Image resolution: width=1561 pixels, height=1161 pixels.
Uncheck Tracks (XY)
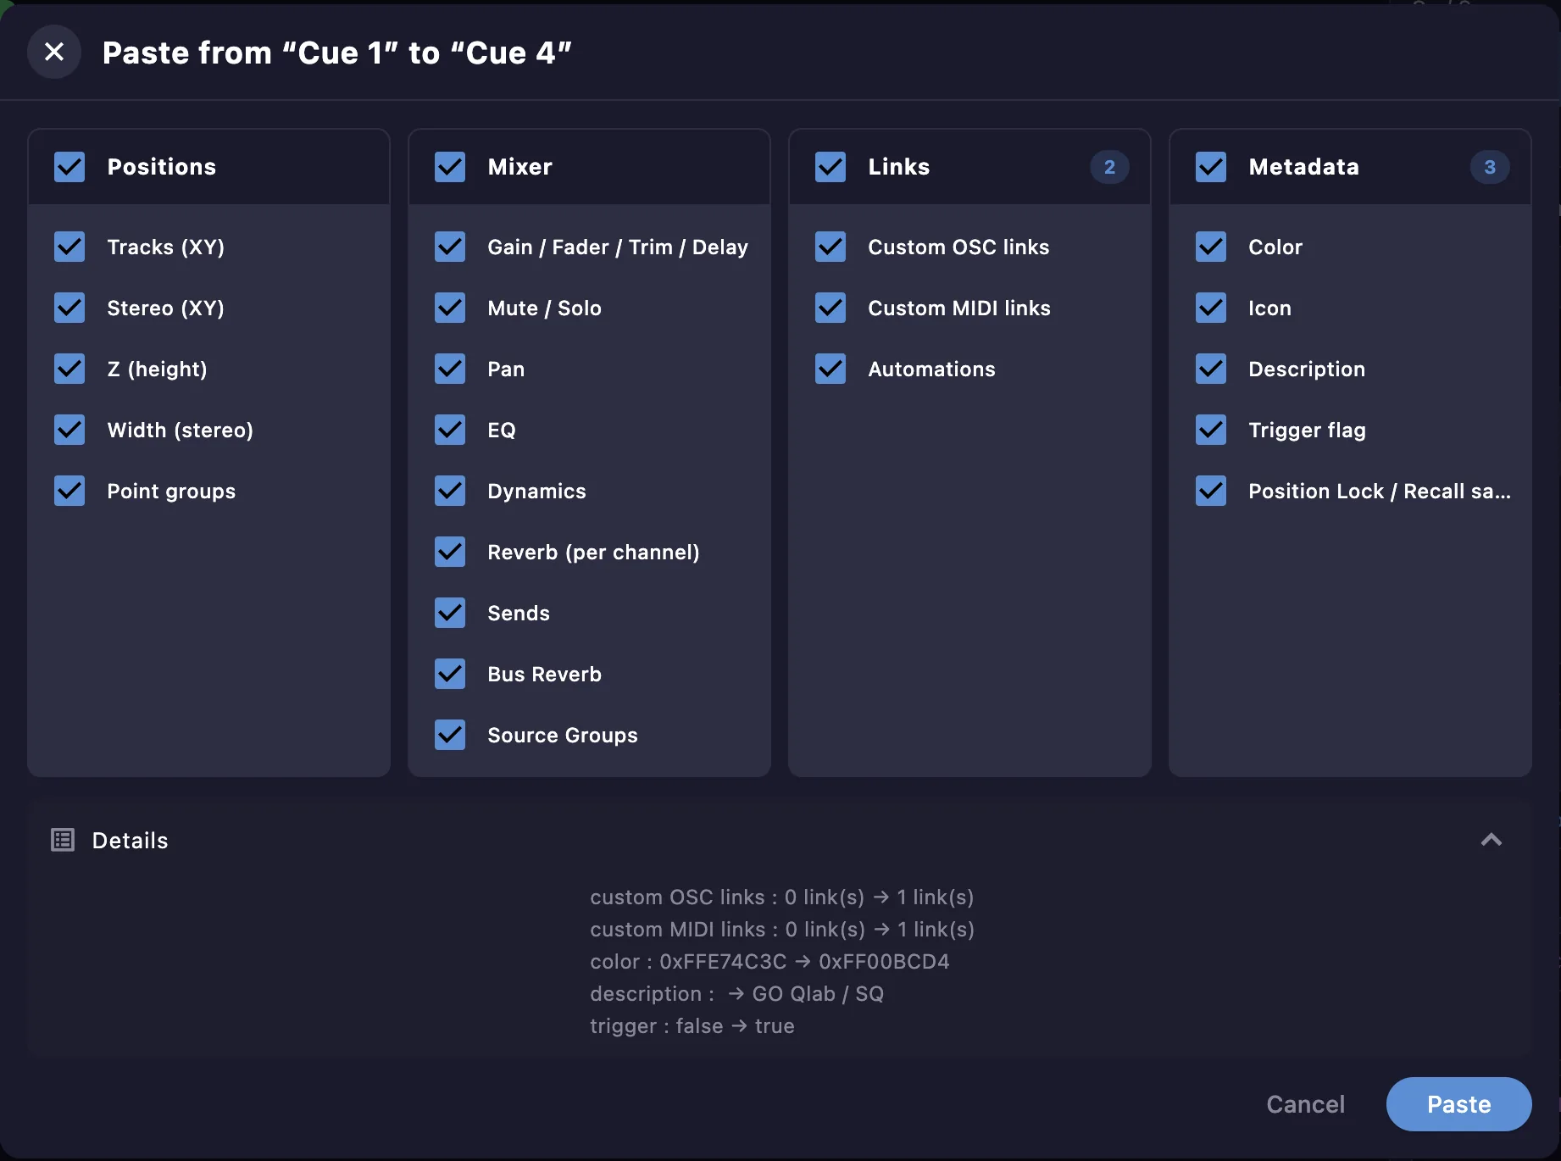(x=69, y=247)
